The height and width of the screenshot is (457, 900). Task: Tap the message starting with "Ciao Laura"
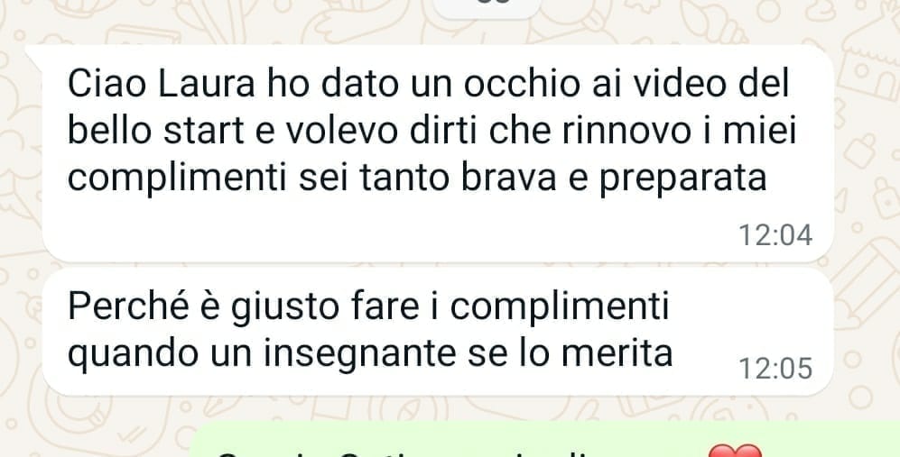coord(438,153)
